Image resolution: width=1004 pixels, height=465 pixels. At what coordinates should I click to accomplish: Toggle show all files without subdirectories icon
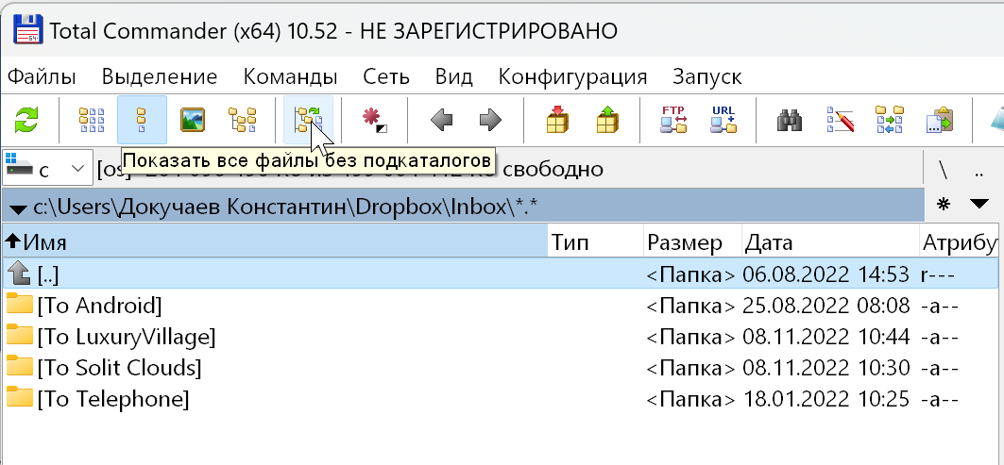pos(309,120)
